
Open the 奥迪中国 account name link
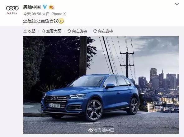point(32,7)
